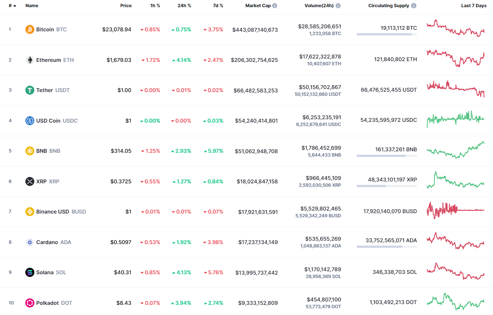
Task: Select the Binance USD coin icon
Action: [x=29, y=211]
